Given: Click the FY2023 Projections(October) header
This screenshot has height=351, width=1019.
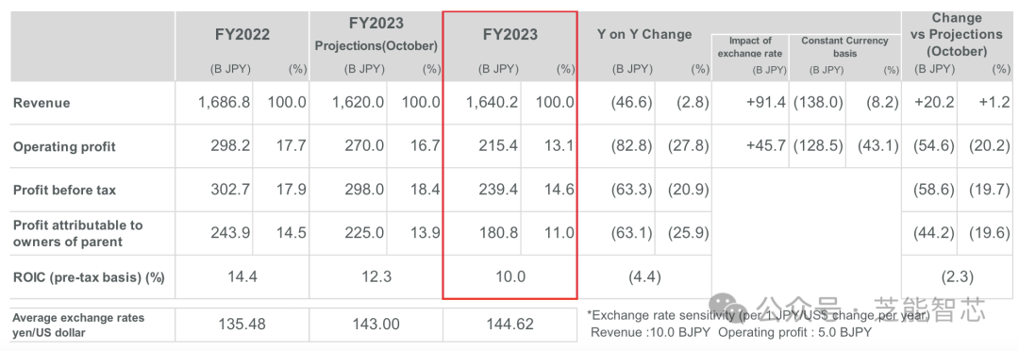Looking at the screenshot, I should click(376, 35).
